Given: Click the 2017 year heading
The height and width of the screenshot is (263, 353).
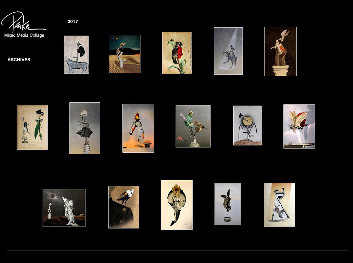Looking at the screenshot, I should 73,22.
